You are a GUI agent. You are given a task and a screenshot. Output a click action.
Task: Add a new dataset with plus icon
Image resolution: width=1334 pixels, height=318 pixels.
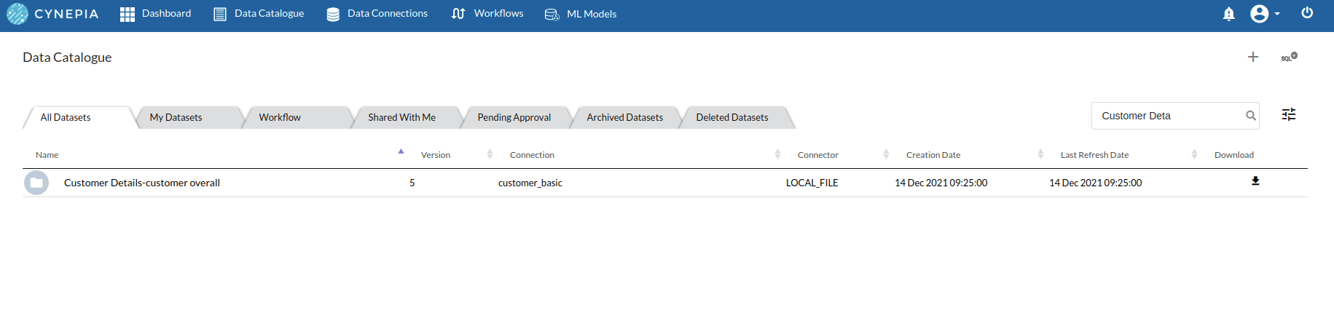tap(1253, 57)
